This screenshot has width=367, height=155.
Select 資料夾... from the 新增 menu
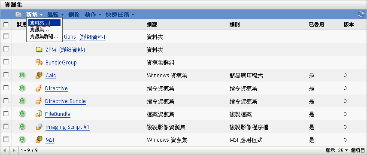click(x=44, y=23)
